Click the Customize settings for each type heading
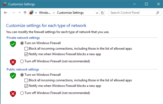 click(46, 26)
